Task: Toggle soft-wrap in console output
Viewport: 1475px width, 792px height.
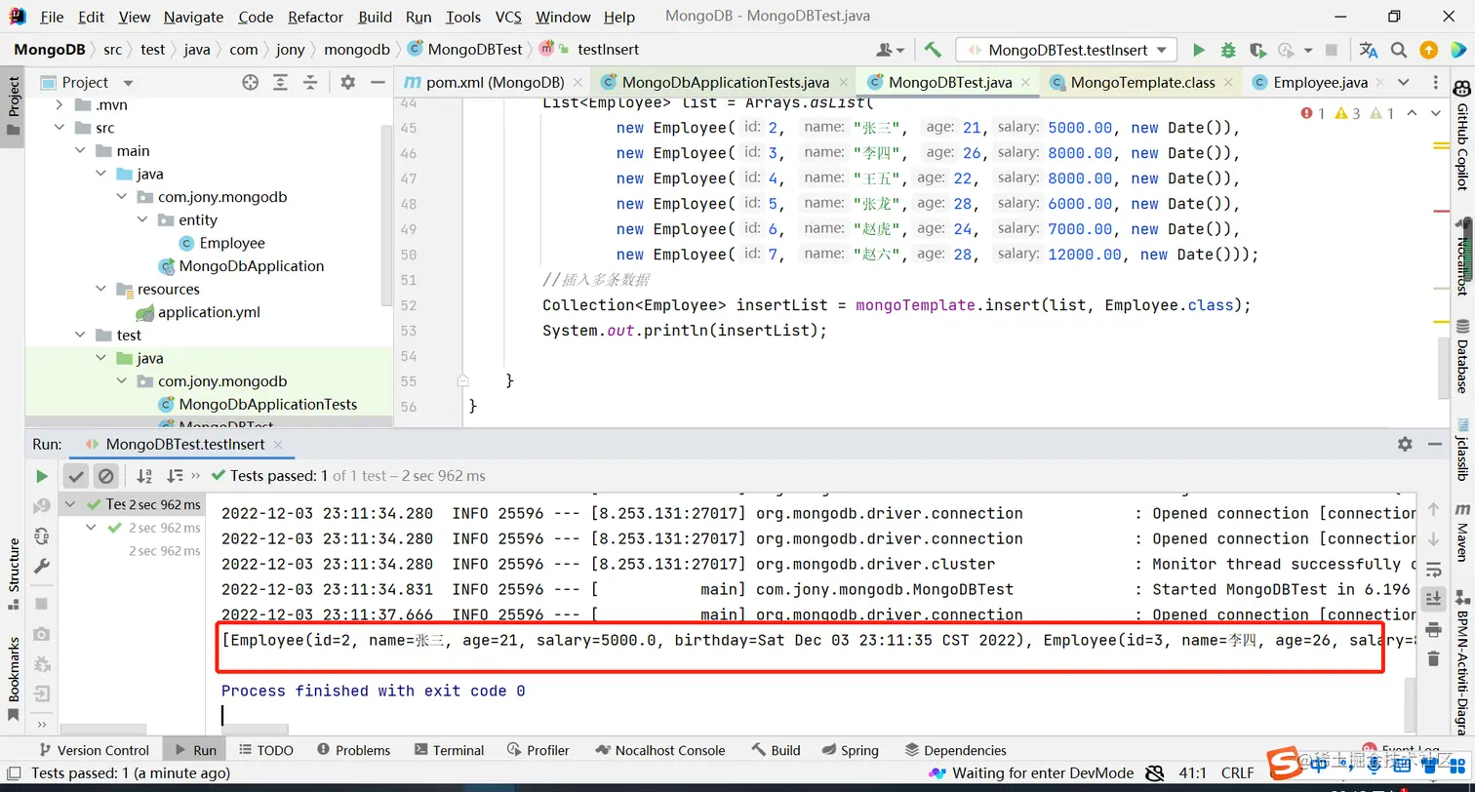Action: point(1433,570)
